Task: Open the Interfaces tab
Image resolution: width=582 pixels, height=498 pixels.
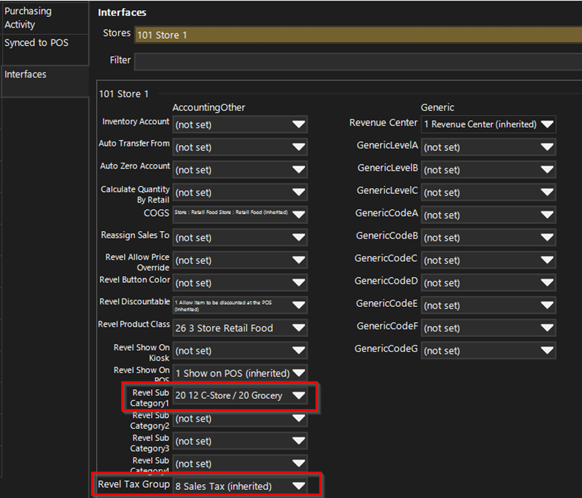Action: click(44, 74)
